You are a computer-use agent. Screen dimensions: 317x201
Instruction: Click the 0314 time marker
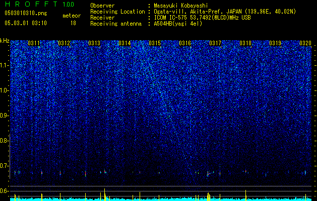tap(124, 43)
